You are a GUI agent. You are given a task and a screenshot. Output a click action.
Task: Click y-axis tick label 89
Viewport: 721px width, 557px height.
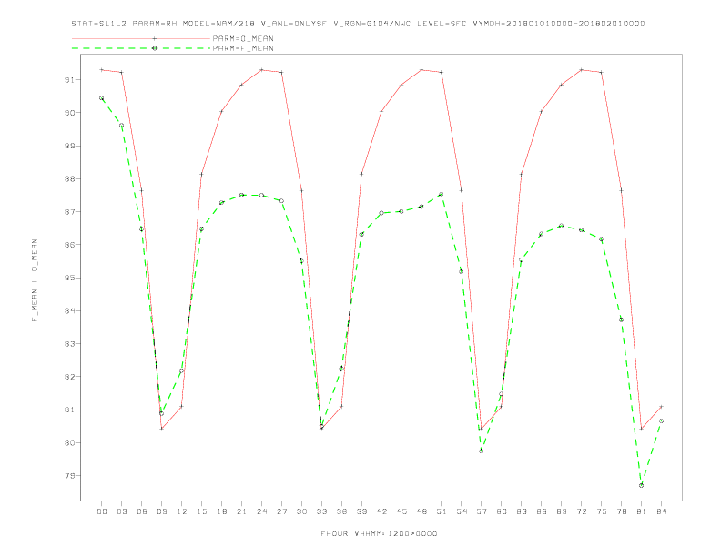(69, 146)
